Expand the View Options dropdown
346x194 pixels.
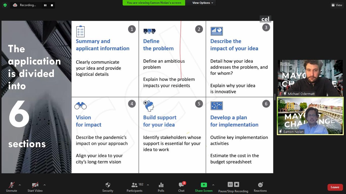click(x=202, y=3)
